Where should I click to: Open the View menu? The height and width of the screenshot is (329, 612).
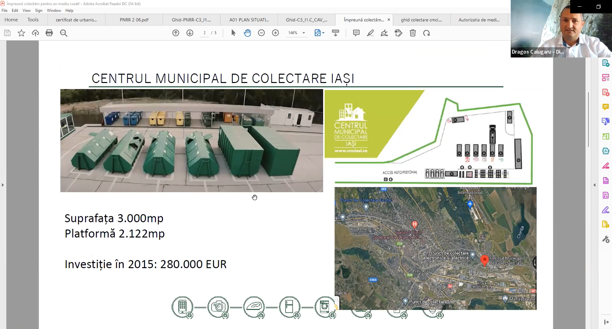(x=26, y=10)
